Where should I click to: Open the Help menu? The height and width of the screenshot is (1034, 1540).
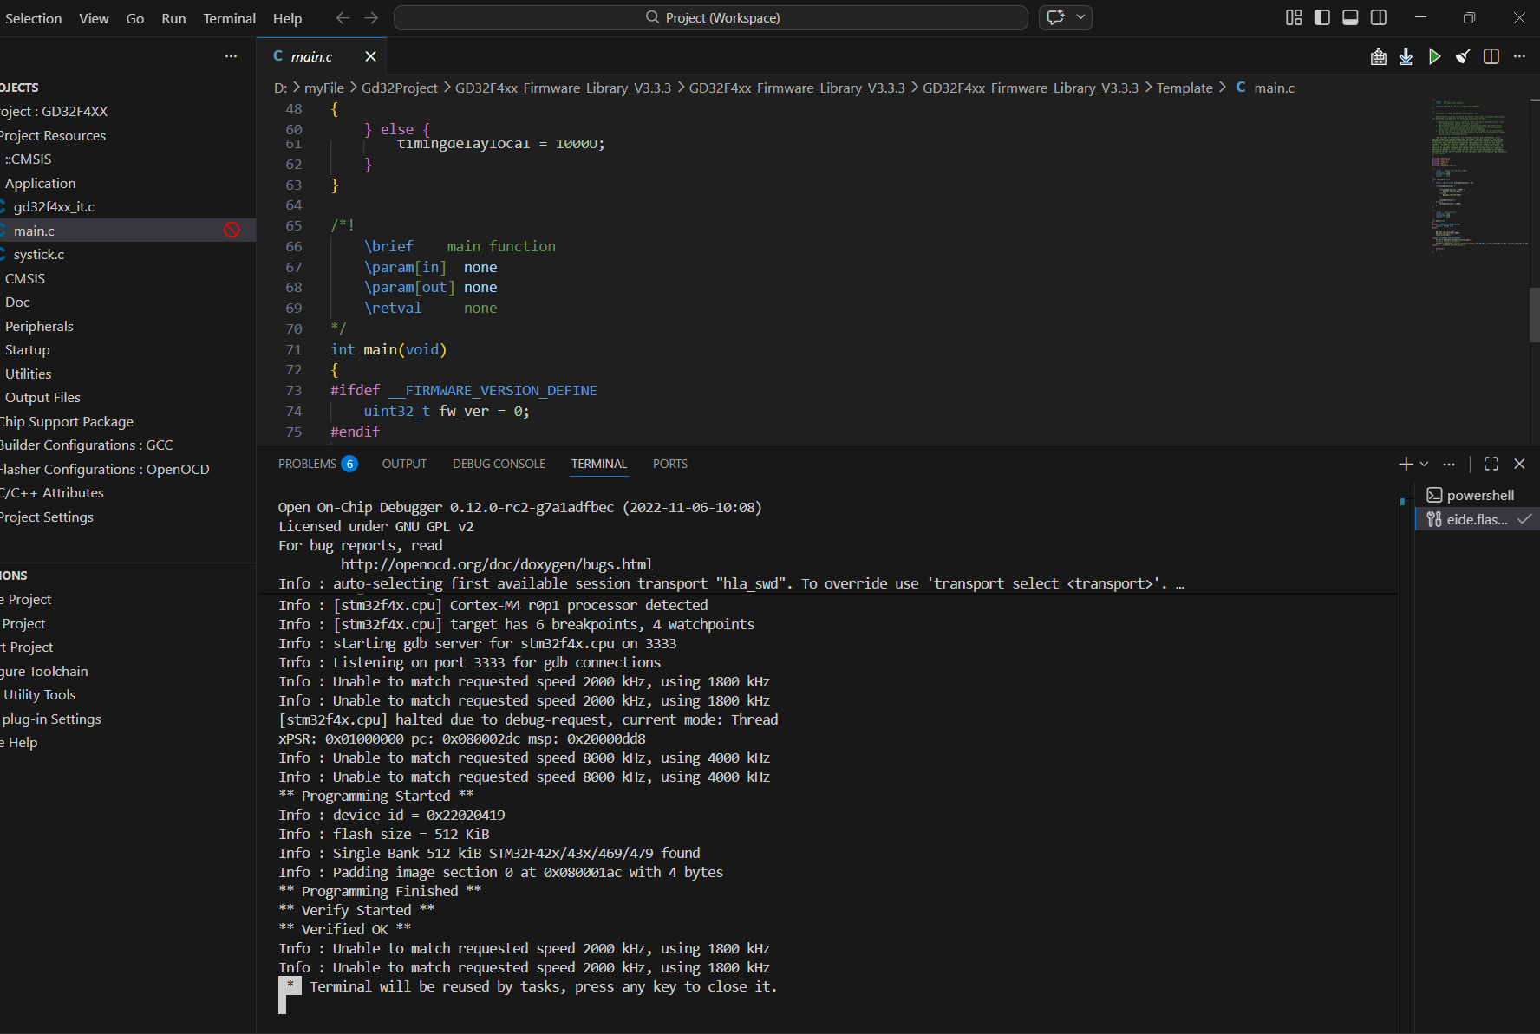tap(287, 18)
